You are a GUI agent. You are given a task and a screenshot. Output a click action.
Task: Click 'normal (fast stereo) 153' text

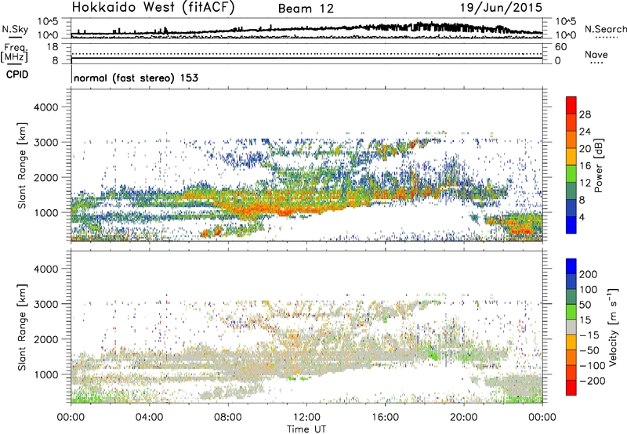pos(136,78)
